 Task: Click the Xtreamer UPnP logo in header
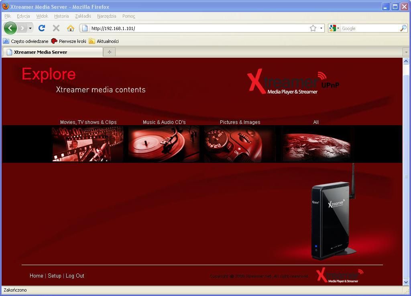pos(293,82)
